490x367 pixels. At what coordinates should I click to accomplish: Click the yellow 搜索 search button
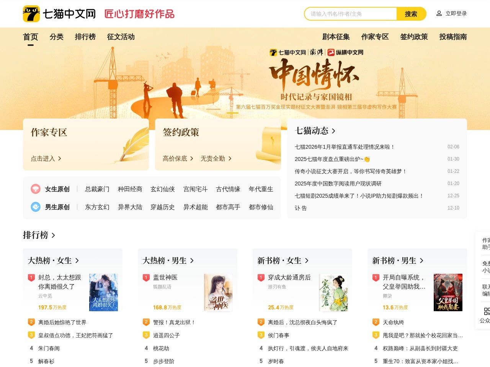411,13
